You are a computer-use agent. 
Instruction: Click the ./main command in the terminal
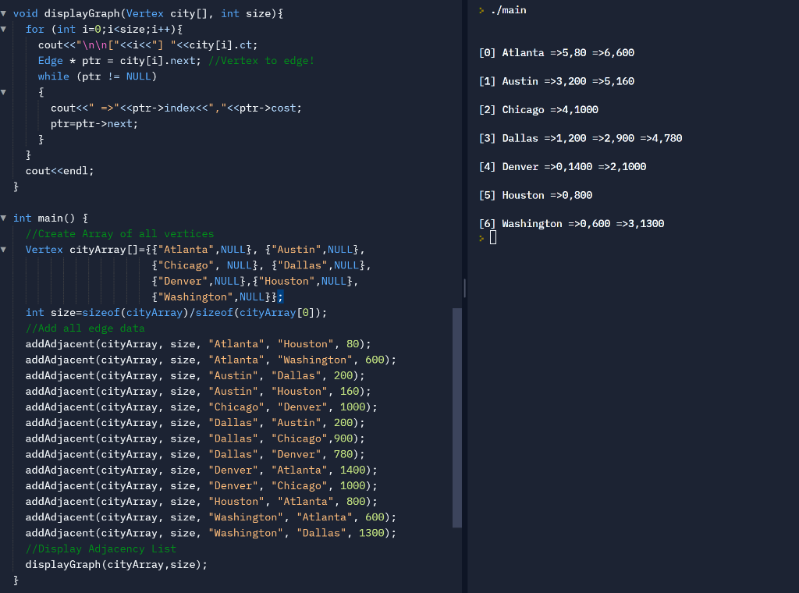[509, 9]
